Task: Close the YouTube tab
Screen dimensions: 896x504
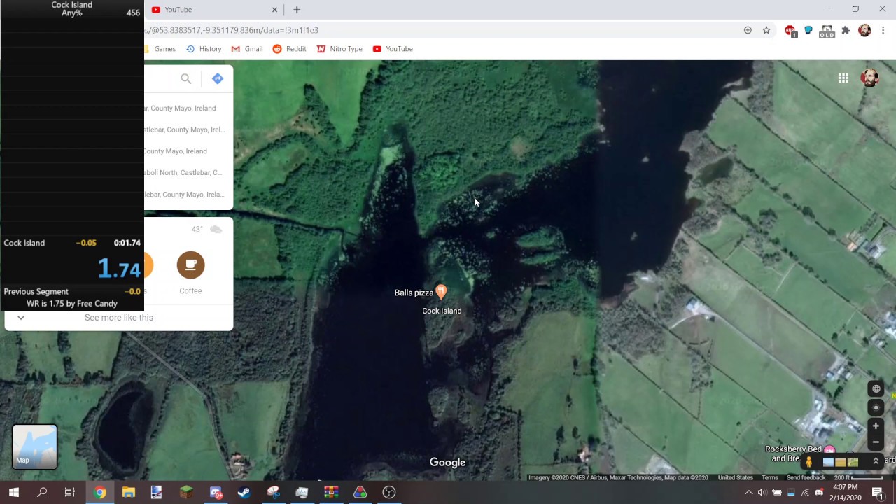Action: tap(274, 10)
